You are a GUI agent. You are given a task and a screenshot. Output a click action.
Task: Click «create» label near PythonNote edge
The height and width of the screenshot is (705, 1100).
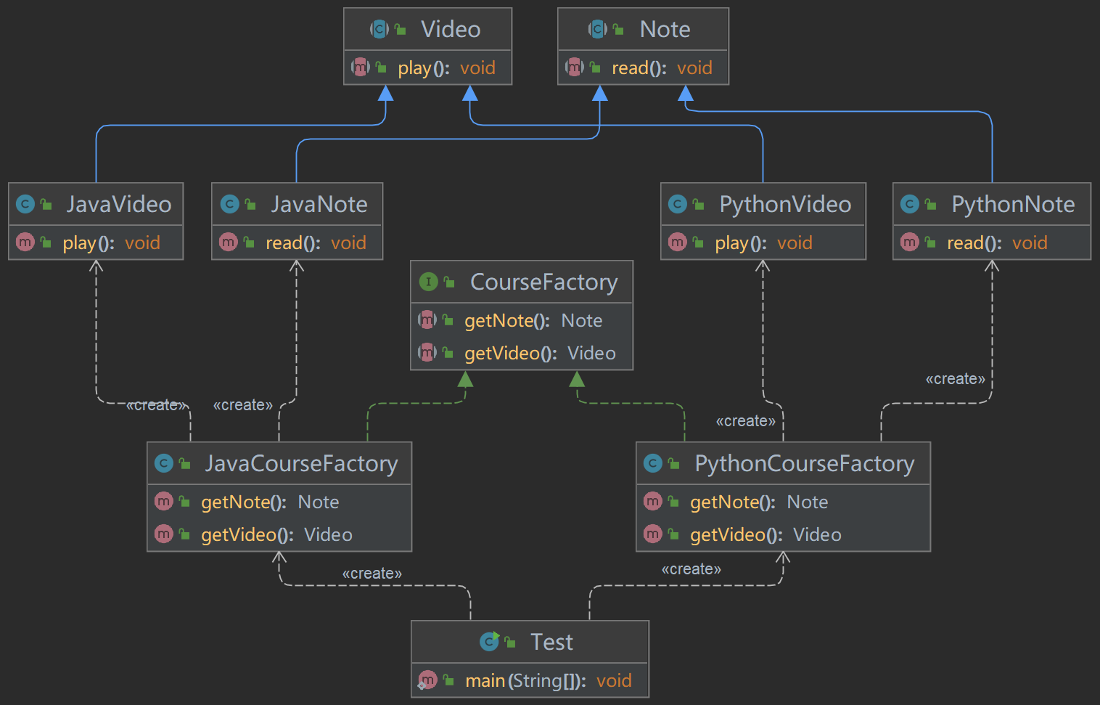[x=955, y=379]
